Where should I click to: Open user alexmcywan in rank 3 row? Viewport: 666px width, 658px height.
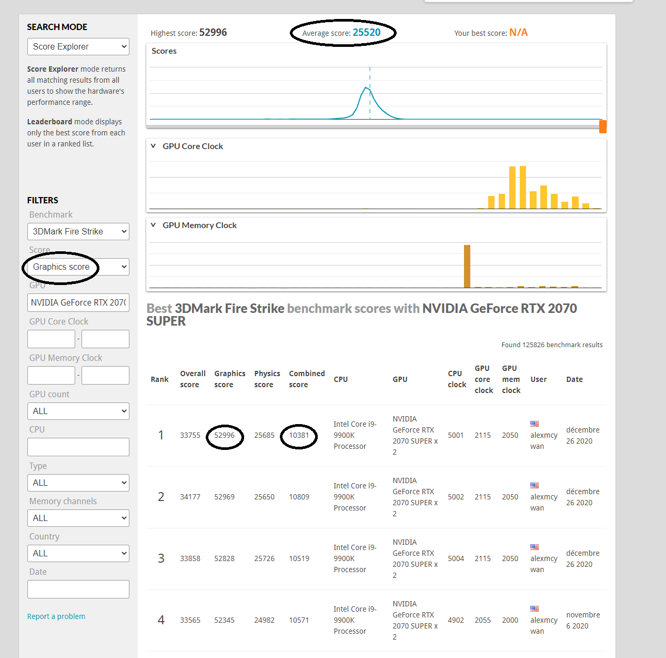[x=543, y=564]
